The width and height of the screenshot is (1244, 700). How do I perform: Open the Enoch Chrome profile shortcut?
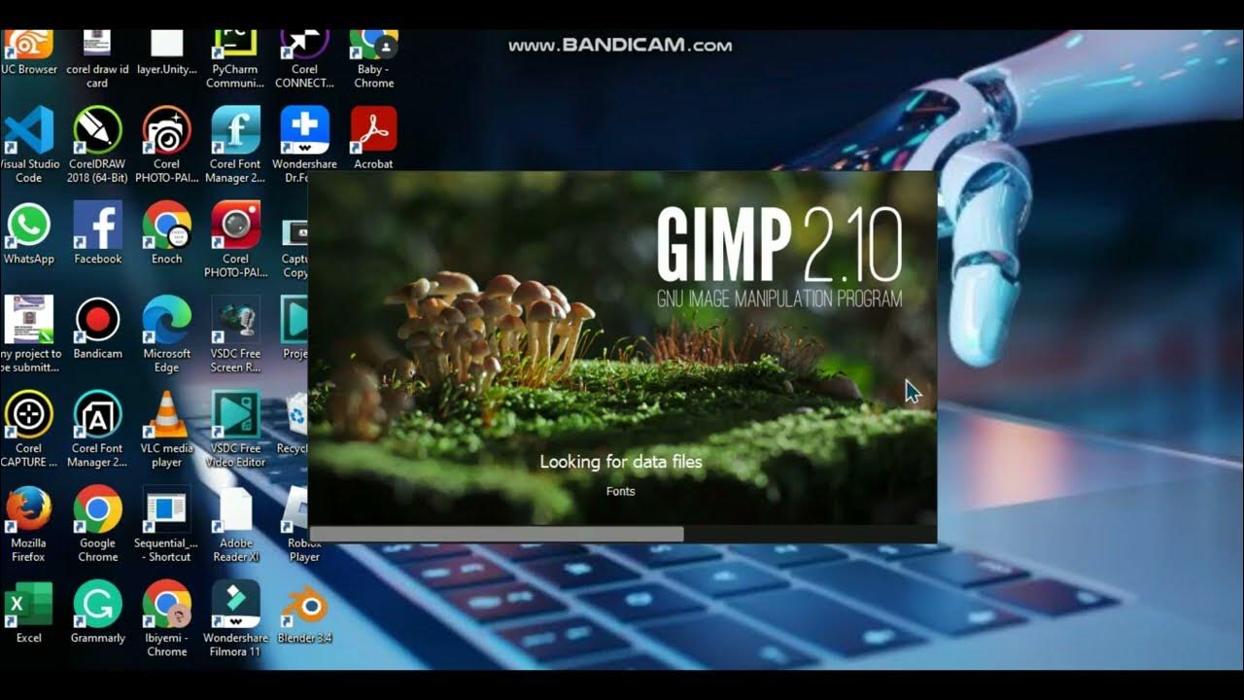click(x=166, y=233)
